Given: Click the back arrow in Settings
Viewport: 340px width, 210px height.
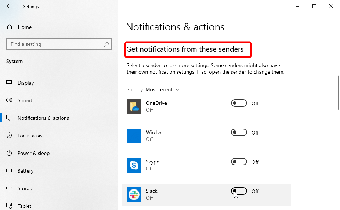Looking at the screenshot, I should click(9, 6).
